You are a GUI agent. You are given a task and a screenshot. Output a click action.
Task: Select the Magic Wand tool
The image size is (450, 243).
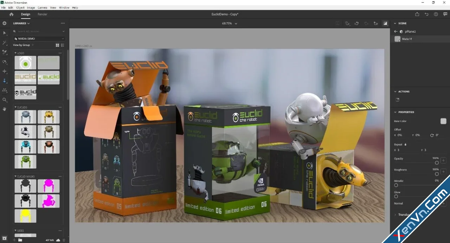click(x=5, y=43)
